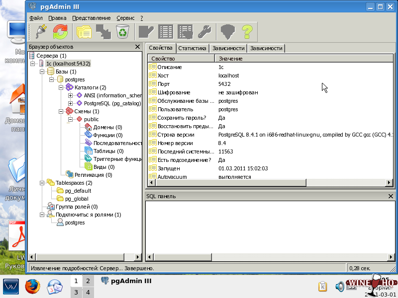
Task: Collapse the Tablespaces tree node
Action: tap(42, 183)
